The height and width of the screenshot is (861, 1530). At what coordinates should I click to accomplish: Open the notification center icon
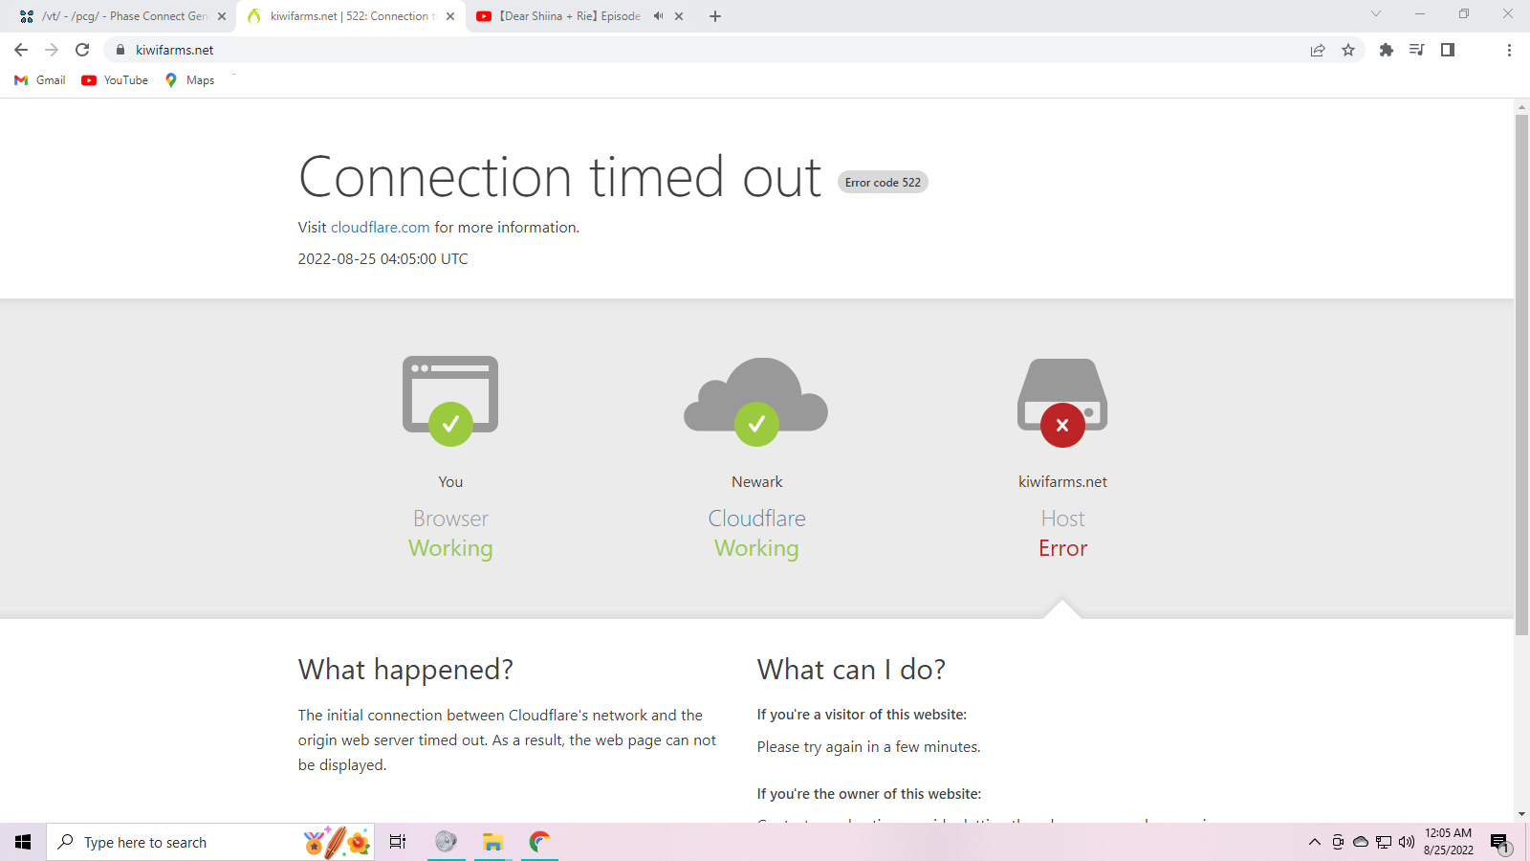[1499, 843]
